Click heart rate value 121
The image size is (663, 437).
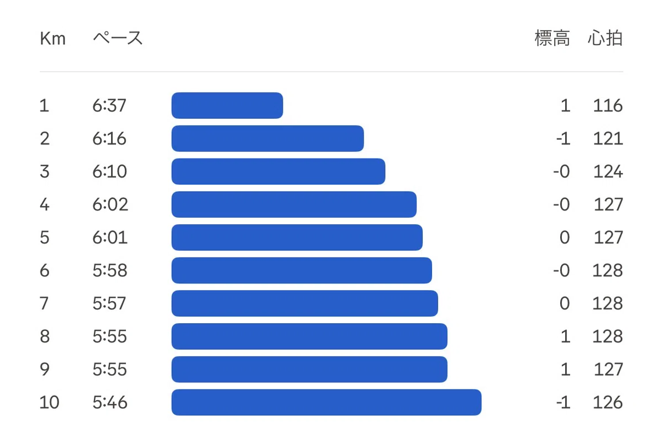coord(608,138)
